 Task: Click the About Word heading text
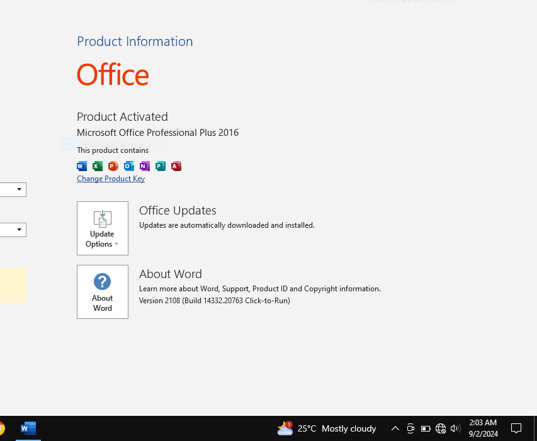click(x=171, y=274)
